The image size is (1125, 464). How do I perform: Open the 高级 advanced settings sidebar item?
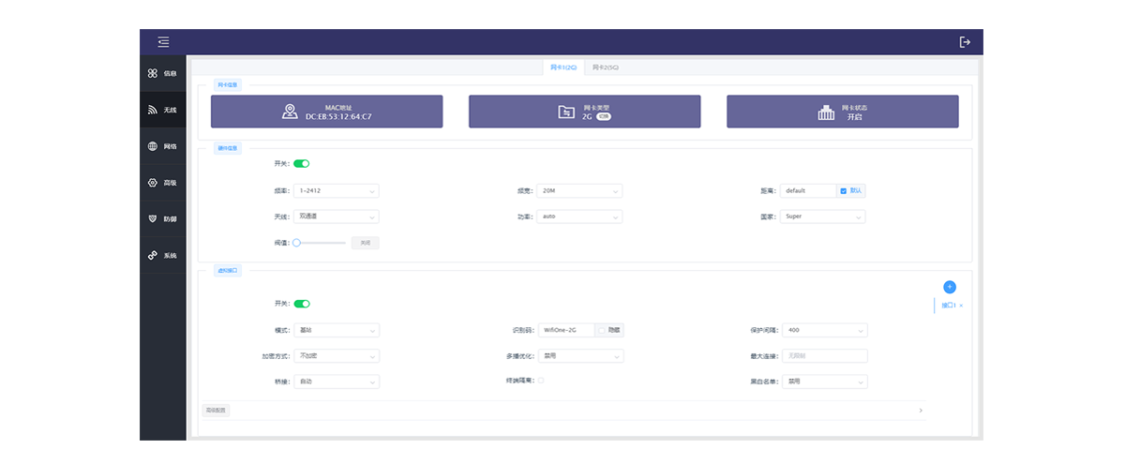point(163,183)
